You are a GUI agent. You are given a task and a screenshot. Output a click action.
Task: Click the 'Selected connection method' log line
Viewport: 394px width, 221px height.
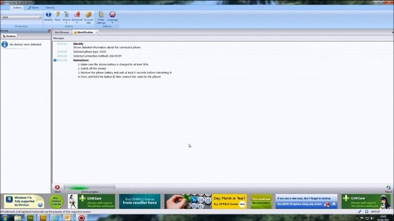click(97, 56)
